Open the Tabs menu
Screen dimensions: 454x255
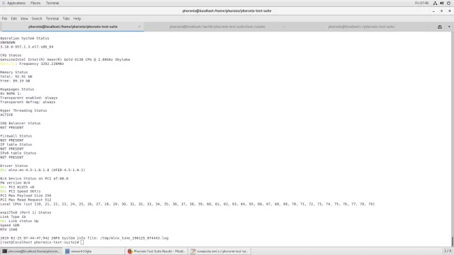(x=66, y=19)
